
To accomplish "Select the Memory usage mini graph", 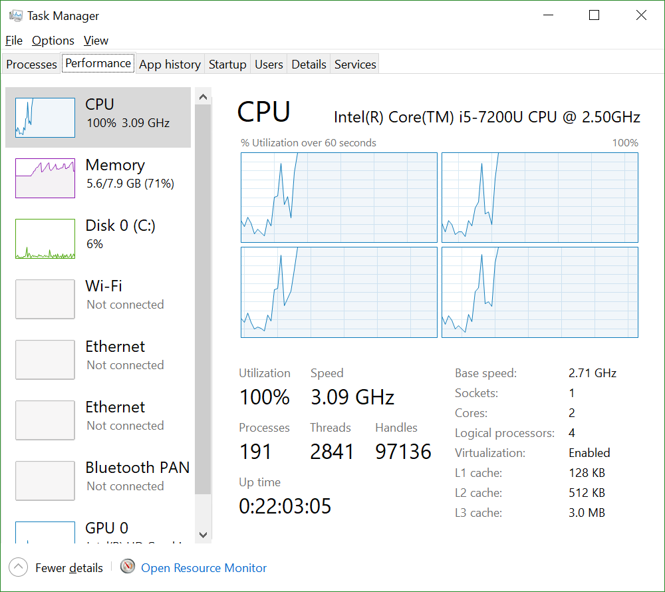I will (45, 178).
